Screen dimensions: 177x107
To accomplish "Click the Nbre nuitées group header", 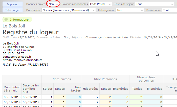I will [x=61, y=79].
